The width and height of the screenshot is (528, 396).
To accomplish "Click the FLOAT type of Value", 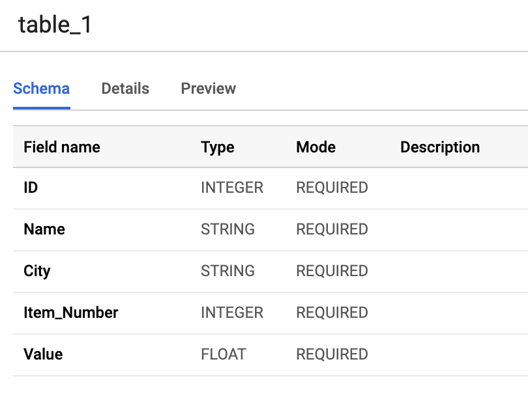I will 223,354.
